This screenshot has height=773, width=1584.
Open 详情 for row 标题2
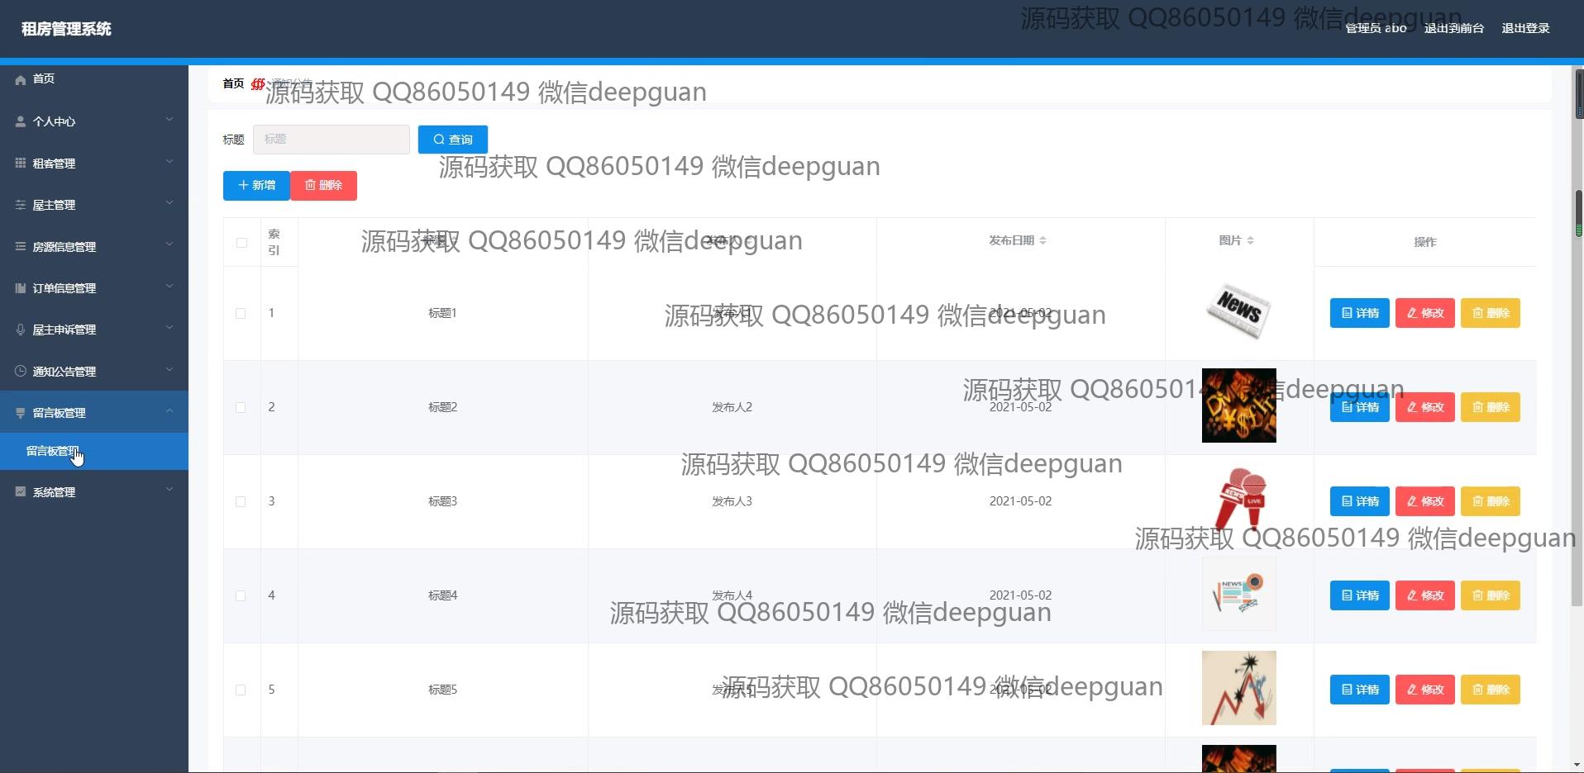coord(1359,407)
